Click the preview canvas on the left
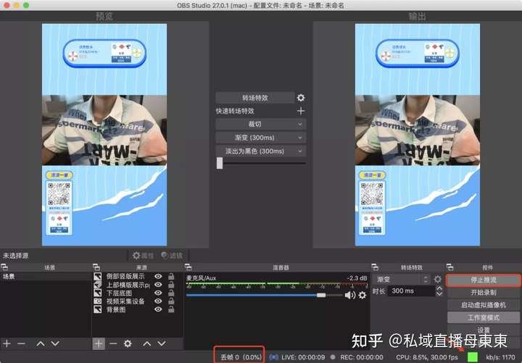This screenshot has width=522, height=363. pyautogui.click(x=104, y=135)
